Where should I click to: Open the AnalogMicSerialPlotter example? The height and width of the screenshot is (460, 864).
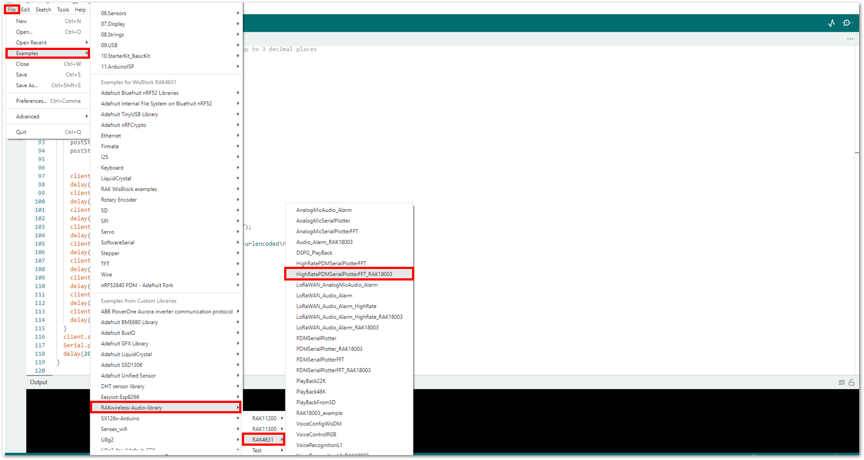tap(349, 221)
